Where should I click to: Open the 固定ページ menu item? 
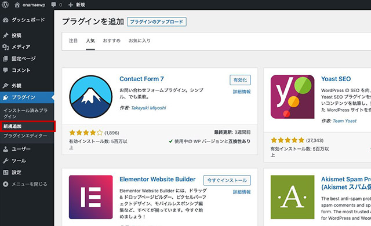27,59
